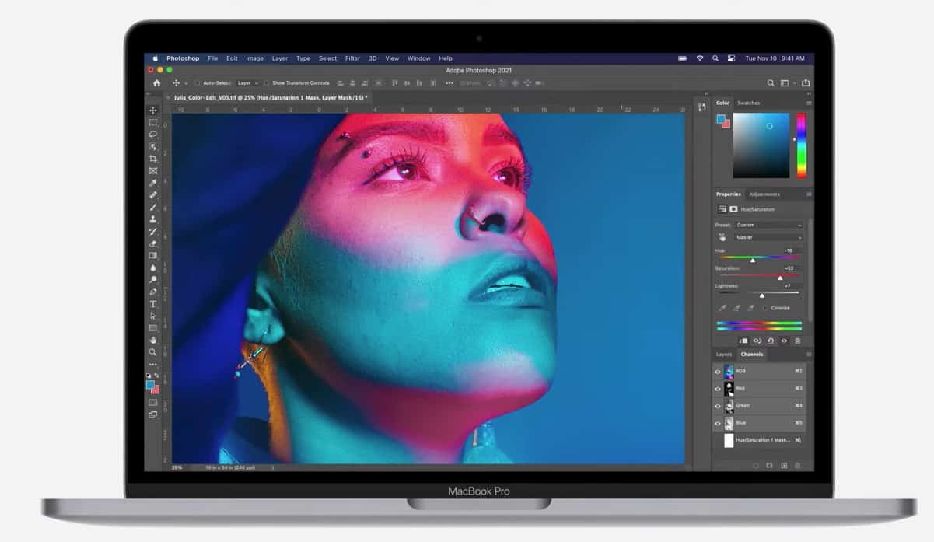This screenshot has width=934, height=542.
Task: Open Control Center in the menu bar
Action: point(733,58)
